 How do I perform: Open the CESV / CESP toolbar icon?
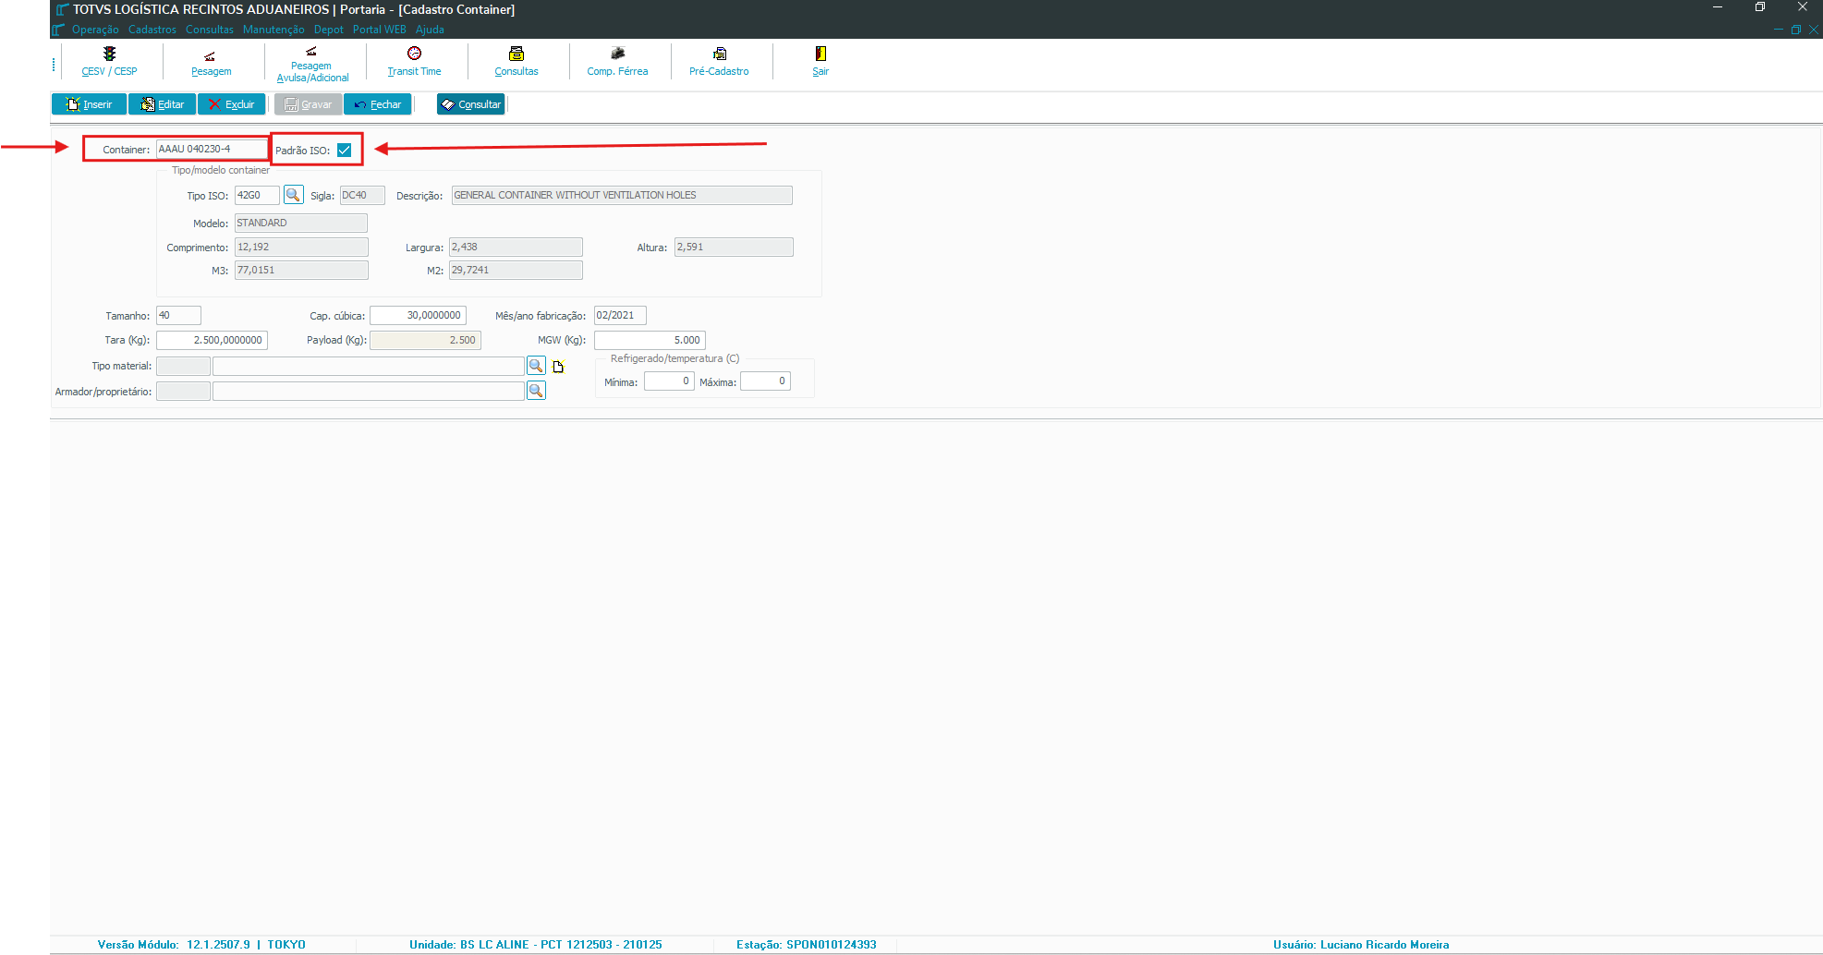tap(109, 54)
